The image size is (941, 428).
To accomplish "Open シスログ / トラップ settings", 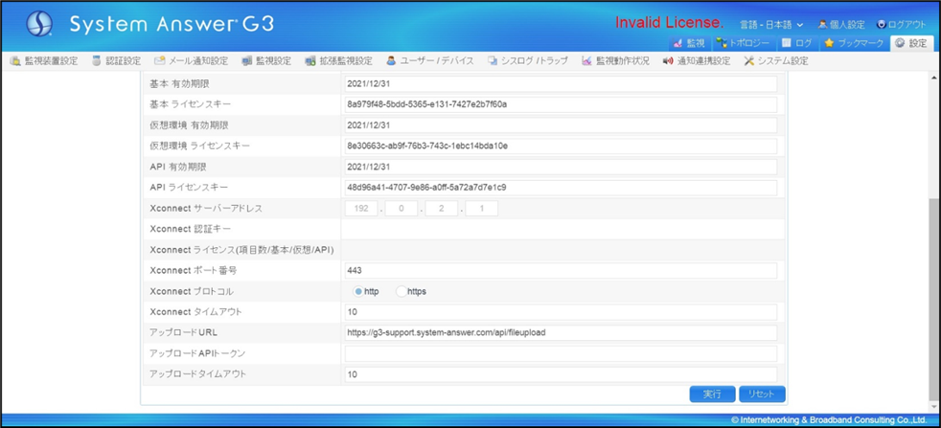I will click(x=526, y=61).
